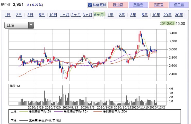Screen dimensions: 191x124
Task: Switch chart to 20年 range
Action: [168, 15]
